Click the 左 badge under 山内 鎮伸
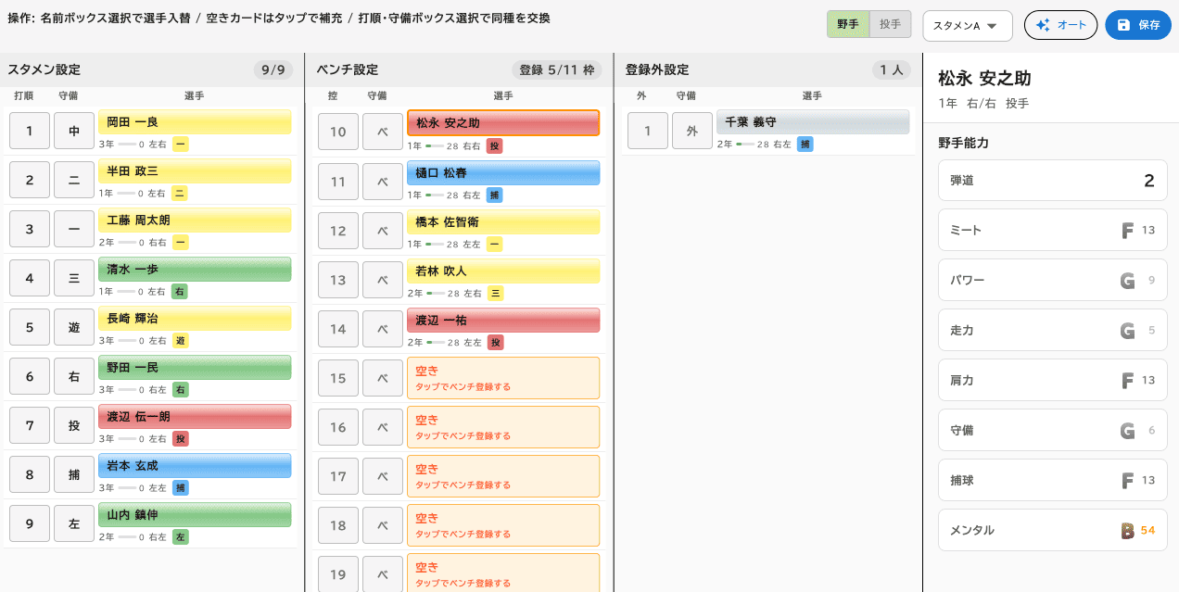Image resolution: width=1179 pixels, height=592 pixels. pos(181,536)
